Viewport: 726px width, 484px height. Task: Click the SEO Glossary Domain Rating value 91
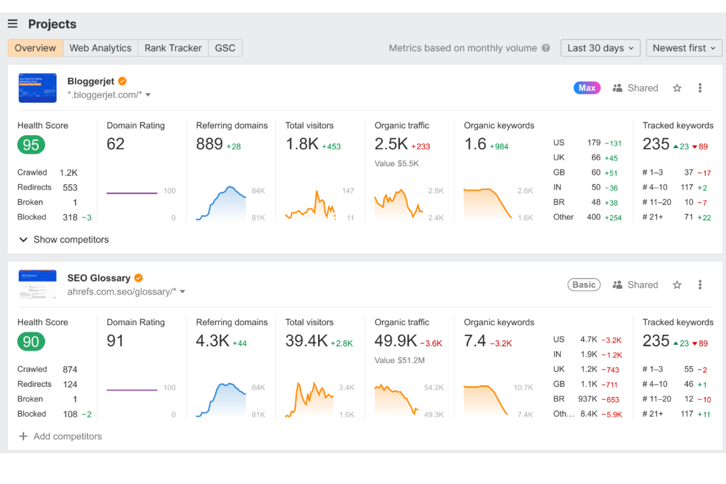tap(115, 341)
